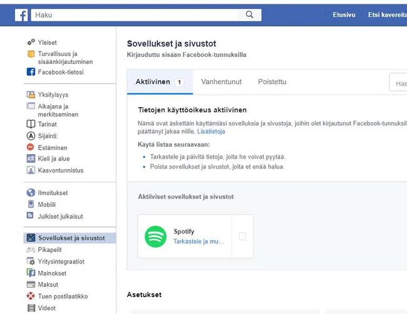Click Tarkastele ja muokkaa link under Spotify
The image size is (407, 314).
[x=198, y=241]
